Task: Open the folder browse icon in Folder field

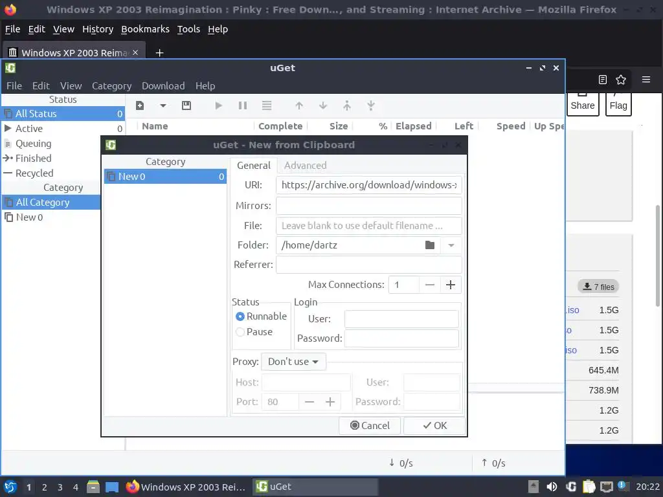Action: pos(430,245)
